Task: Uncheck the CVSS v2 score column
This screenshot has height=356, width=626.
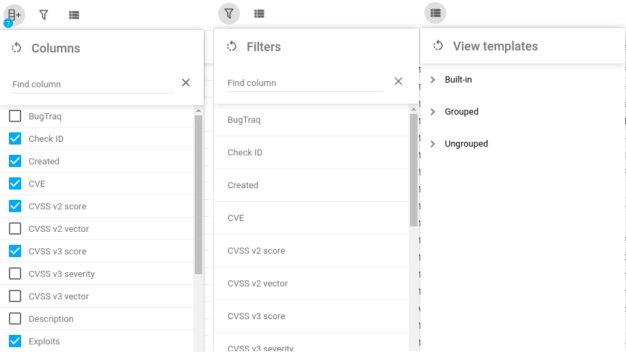Action: (15, 206)
